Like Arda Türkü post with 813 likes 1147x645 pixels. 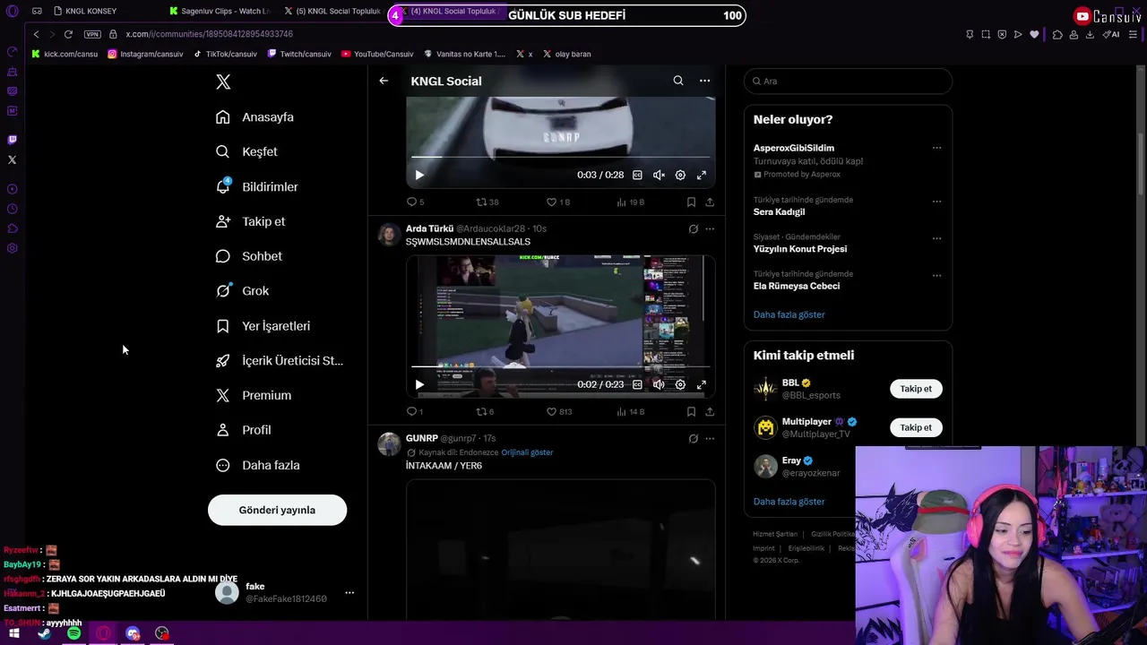559,412
